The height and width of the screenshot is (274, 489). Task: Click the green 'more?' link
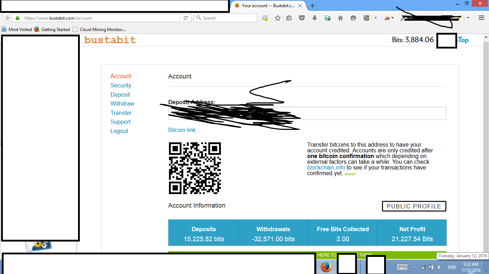click(350, 174)
